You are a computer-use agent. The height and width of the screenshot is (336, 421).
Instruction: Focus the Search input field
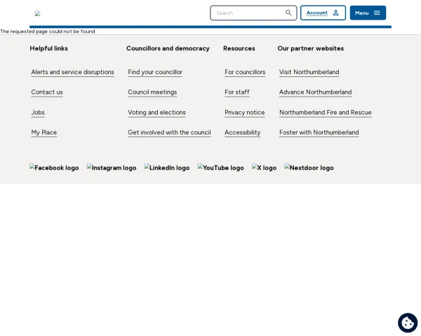[x=253, y=13]
